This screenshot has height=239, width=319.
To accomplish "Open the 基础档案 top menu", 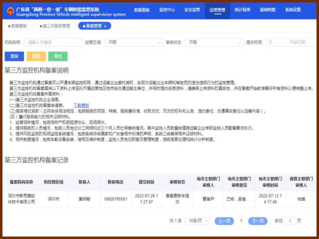I will click(267, 10).
